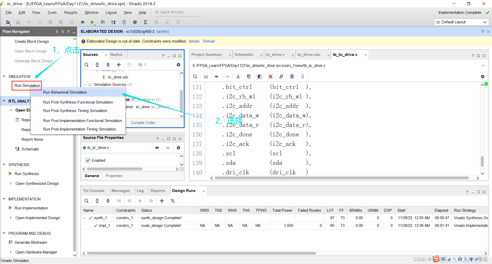
Task: Click the Schematic icon in main toolbar
Action: pos(113,22)
